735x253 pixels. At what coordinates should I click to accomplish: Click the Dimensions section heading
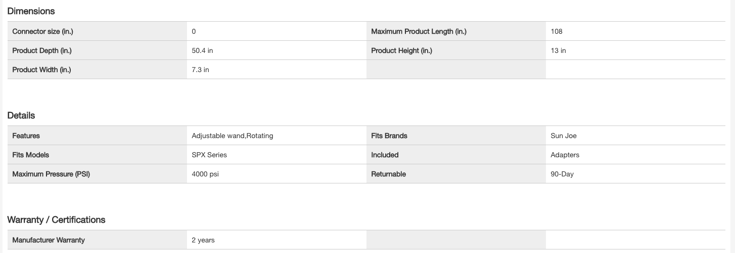point(31,11)
